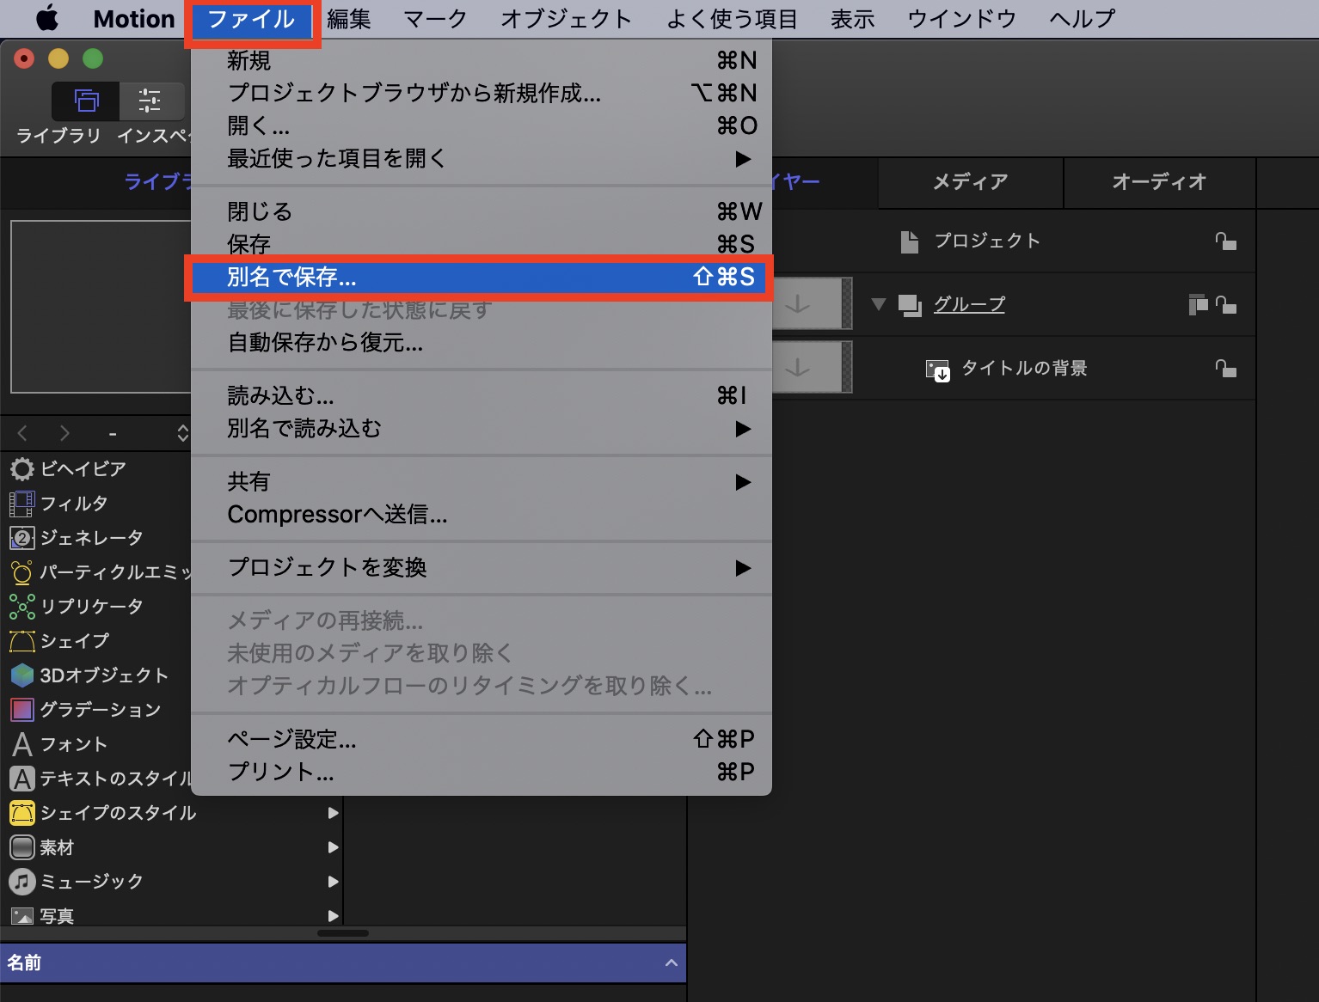Go forward in Library navigation

(64, 433)
